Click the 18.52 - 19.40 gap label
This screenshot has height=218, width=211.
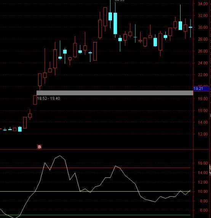point(49,98)
